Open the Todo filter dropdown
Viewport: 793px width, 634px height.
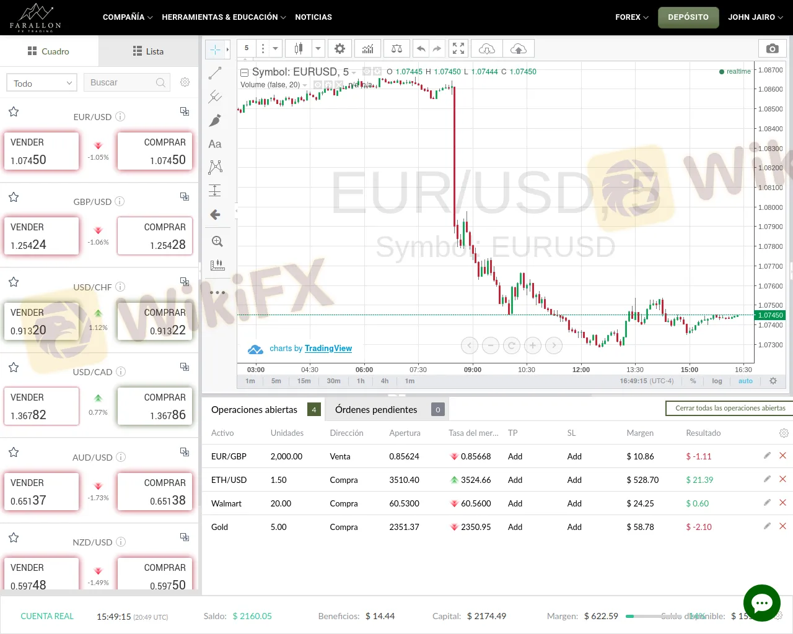[x=42, y=83]
